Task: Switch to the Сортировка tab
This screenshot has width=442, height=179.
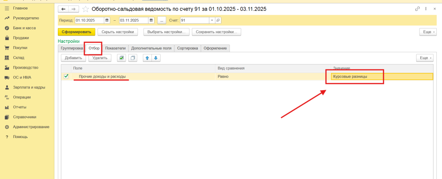Action: (188, 48)
